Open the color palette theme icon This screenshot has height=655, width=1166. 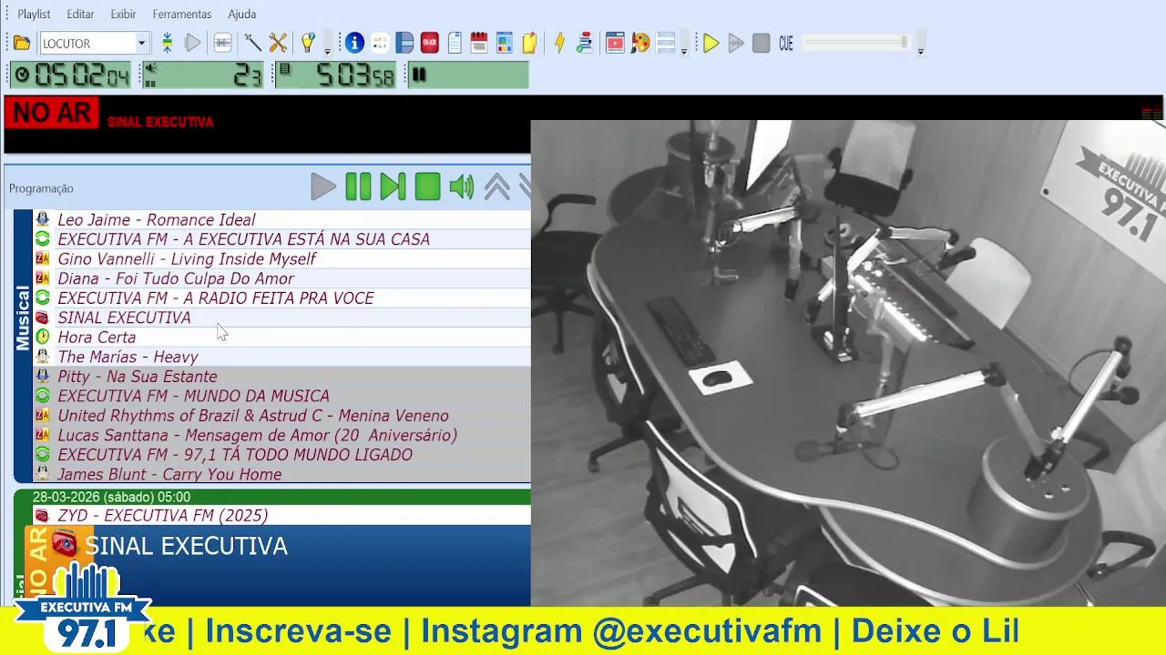[x=640, y=43]
